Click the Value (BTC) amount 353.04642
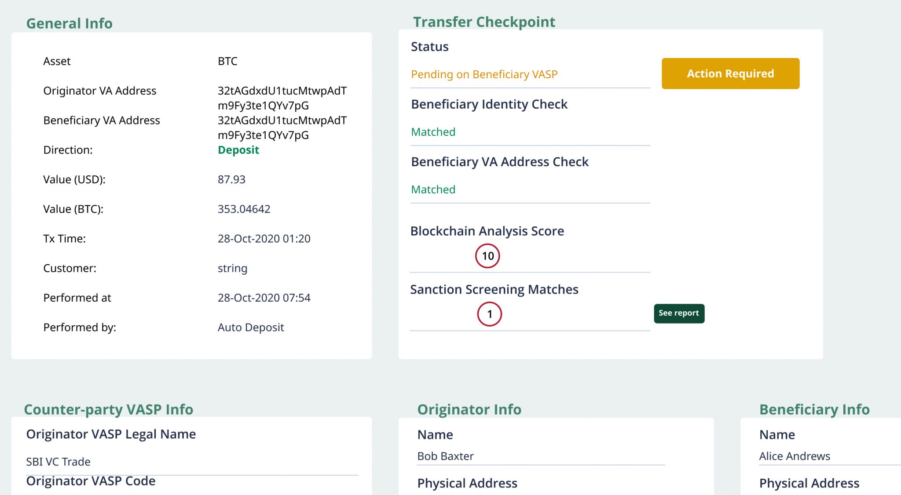The image size is (901, 495). point(244,209)
